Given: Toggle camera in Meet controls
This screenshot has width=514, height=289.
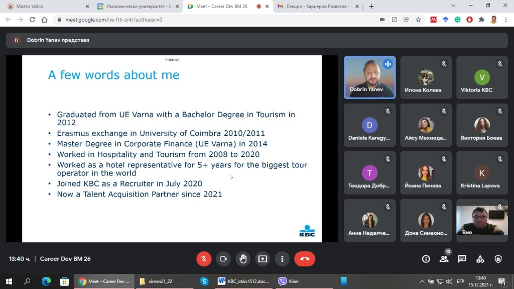Looking at the screenshot, I should coord(223,259).
